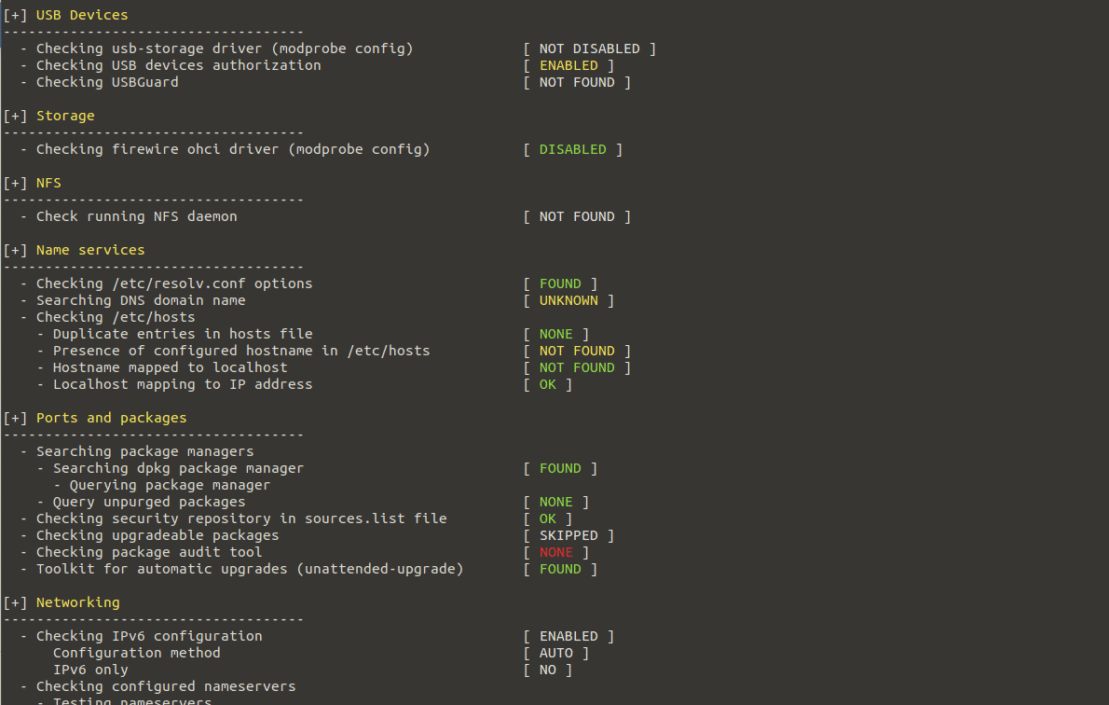Screen dimensions: 1109x705
Task: Click the Ports and packages heading
Action: click(x=112, y=418)
